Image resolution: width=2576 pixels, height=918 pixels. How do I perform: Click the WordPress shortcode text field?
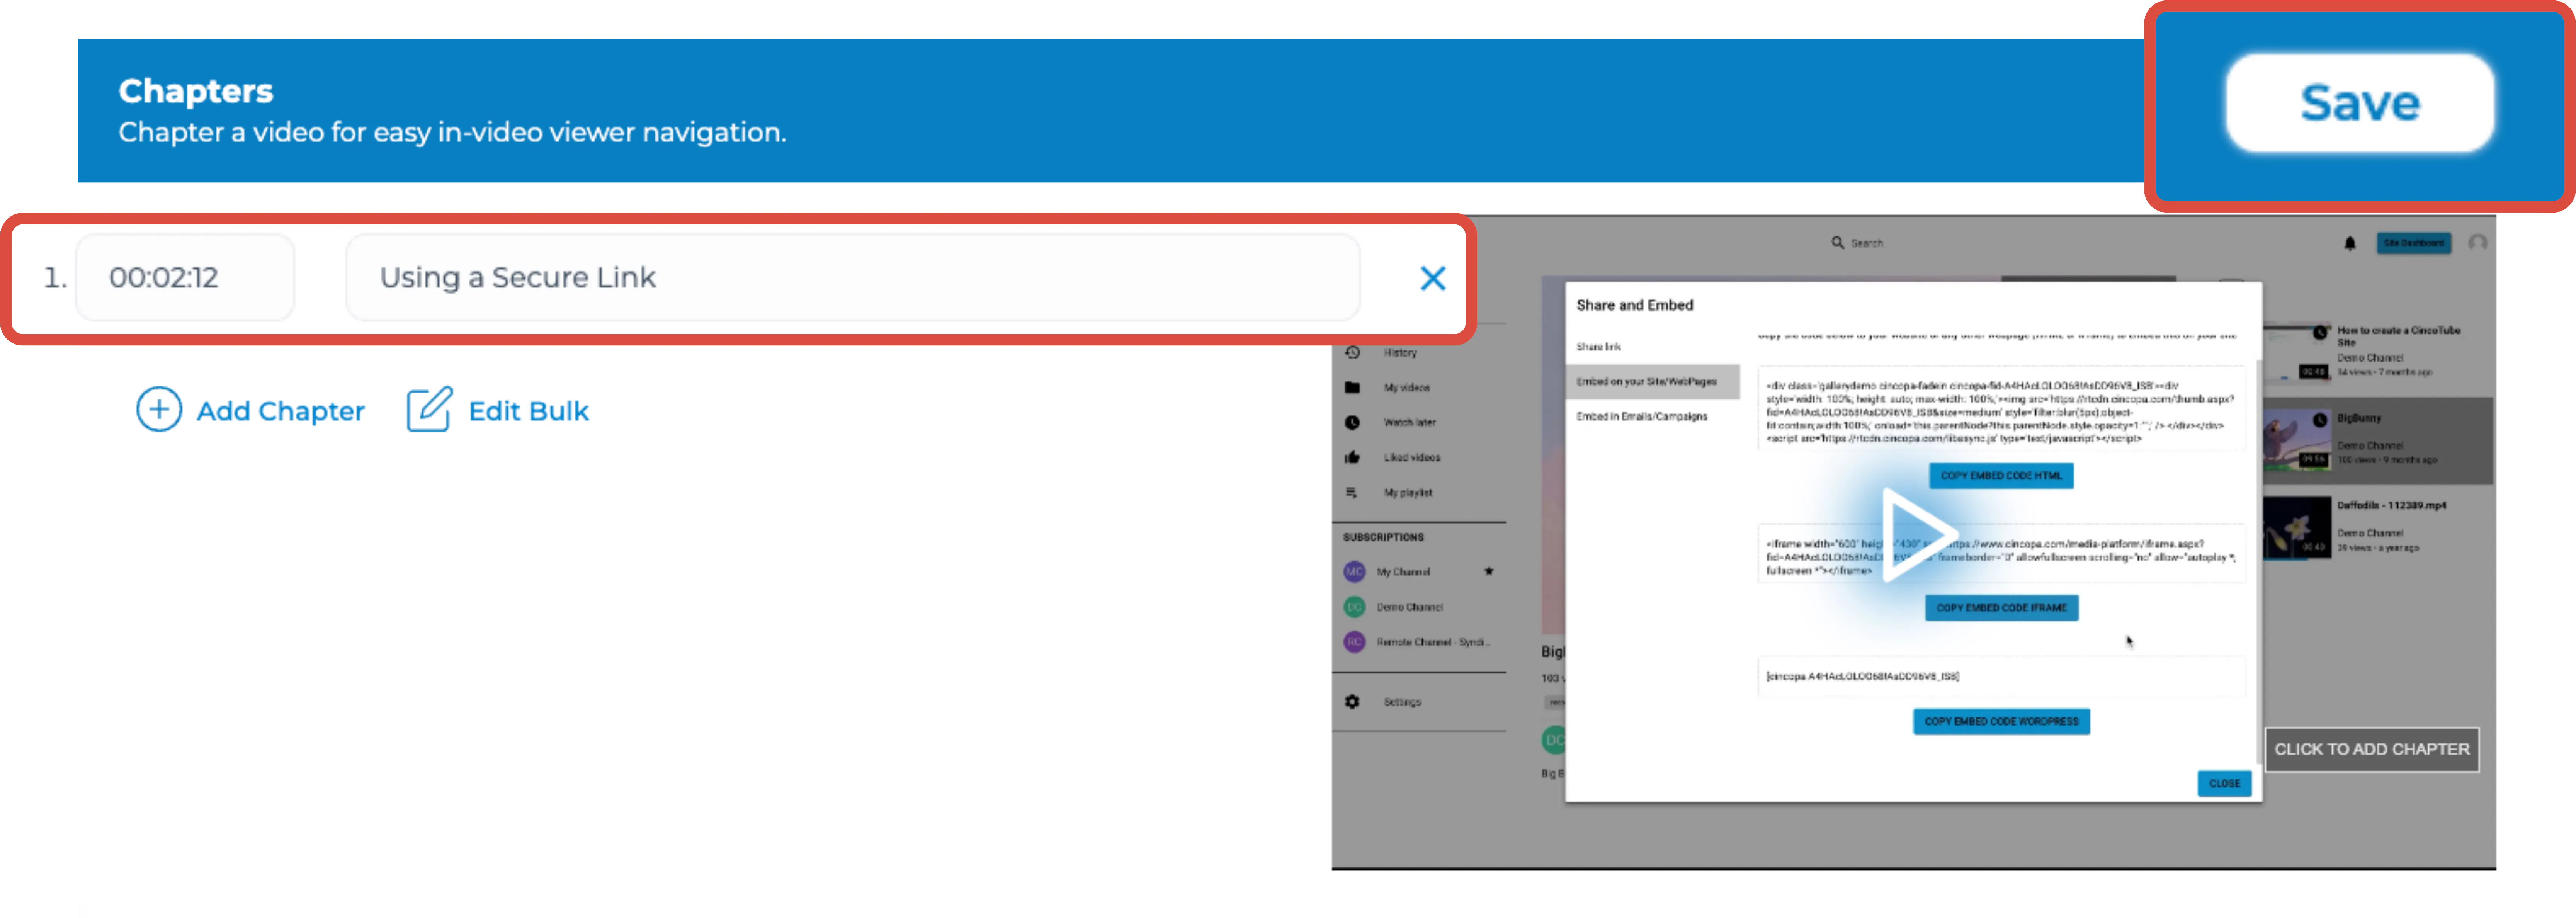(x=2001, y=676)
